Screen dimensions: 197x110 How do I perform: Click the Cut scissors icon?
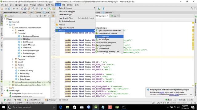pos(22,9)
